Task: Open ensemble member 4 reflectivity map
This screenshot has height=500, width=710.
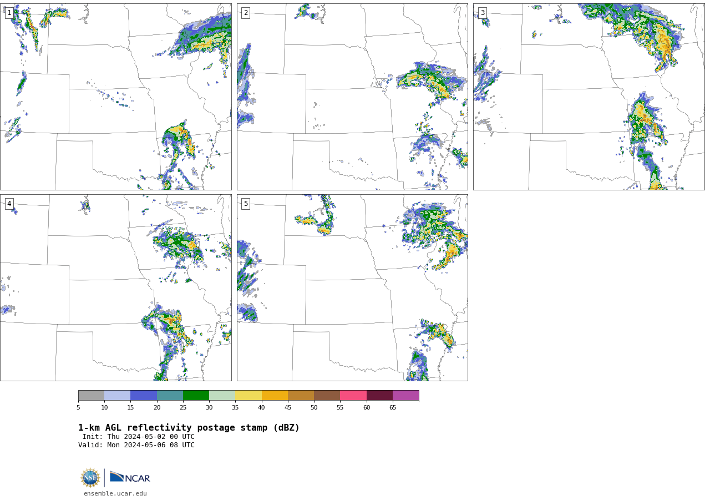Action: [115, 287]
